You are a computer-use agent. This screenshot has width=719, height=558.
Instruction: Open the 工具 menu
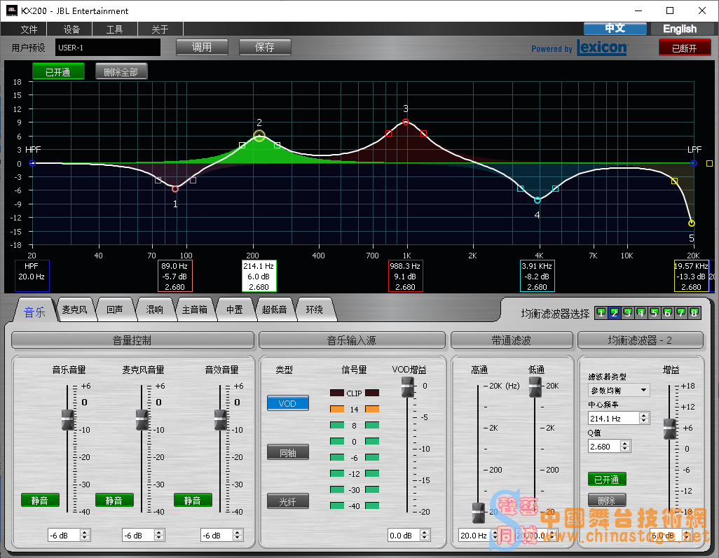tap(115, 29)
